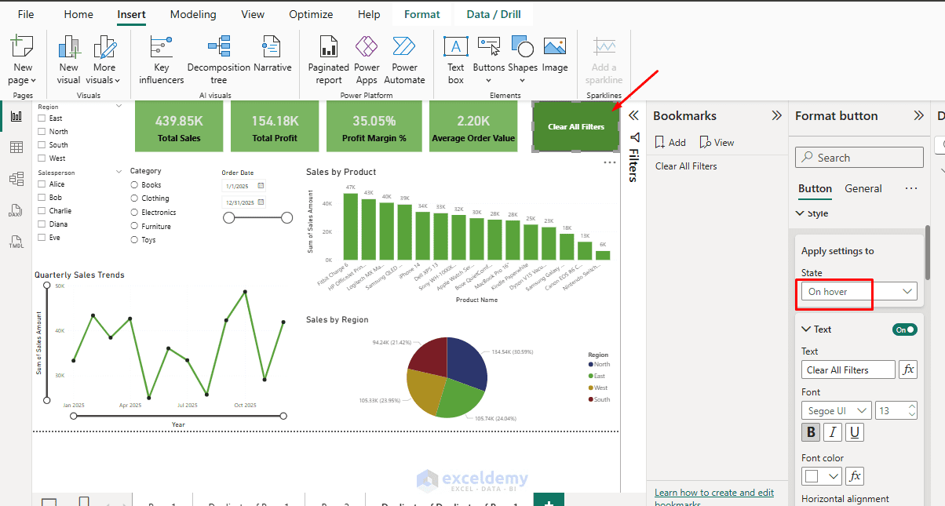The height and width of the screenshot is (506, 945).
Task: Add a Power Apps visual
Action: click(x=367, y=60)
